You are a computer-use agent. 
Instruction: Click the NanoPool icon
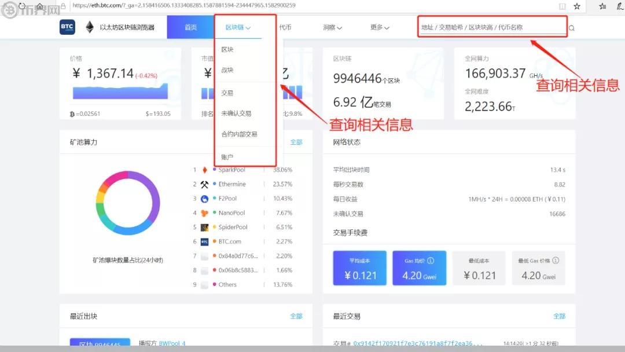click(x=204, y=213)
